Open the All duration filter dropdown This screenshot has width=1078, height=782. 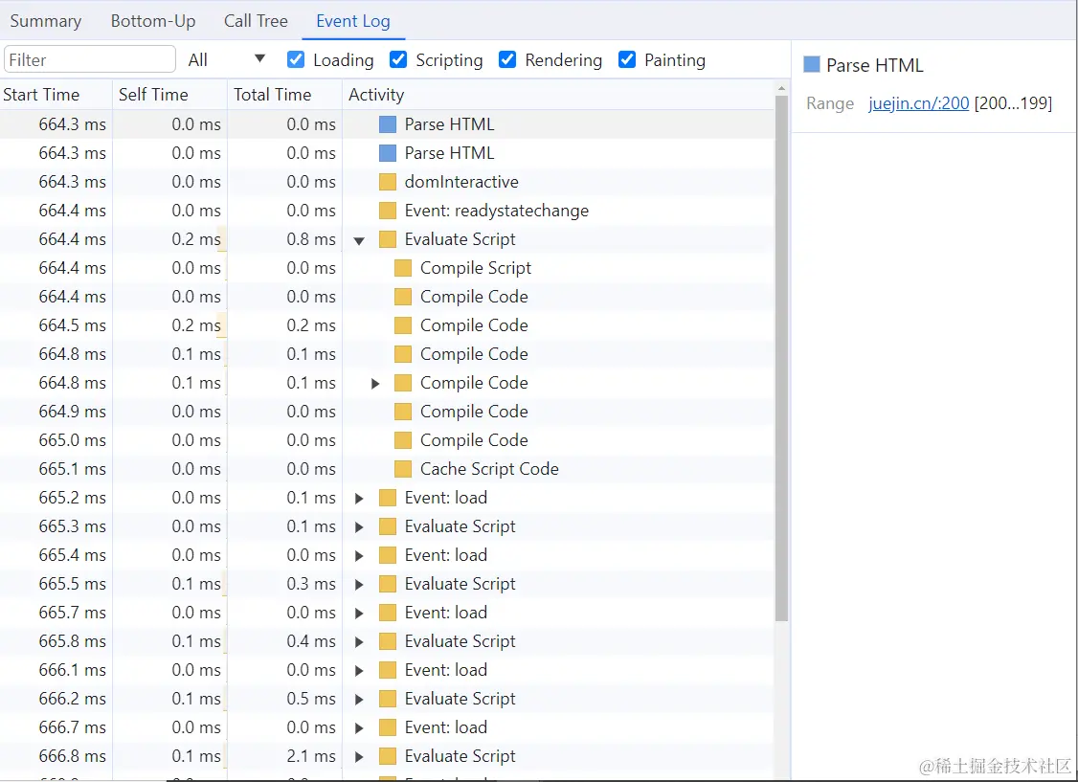pos(227,59)
